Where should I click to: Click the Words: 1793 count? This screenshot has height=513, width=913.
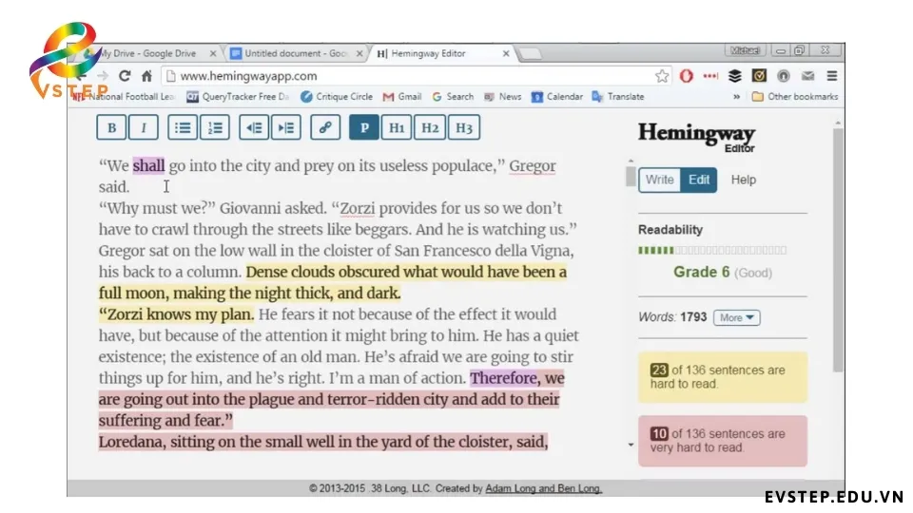pyautogui.click(x=672, y=317)
